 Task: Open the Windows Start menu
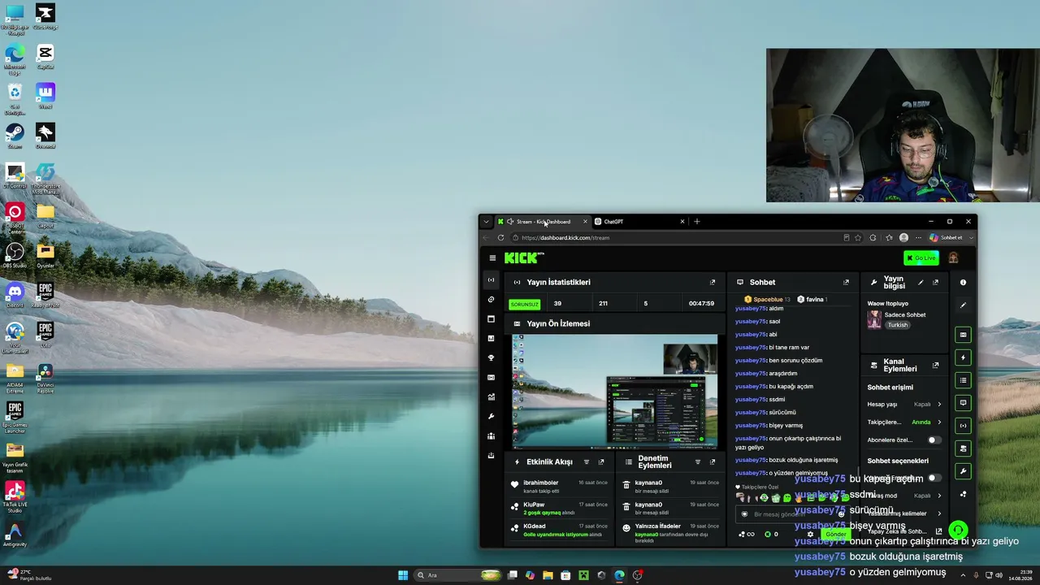pos(403,575)
